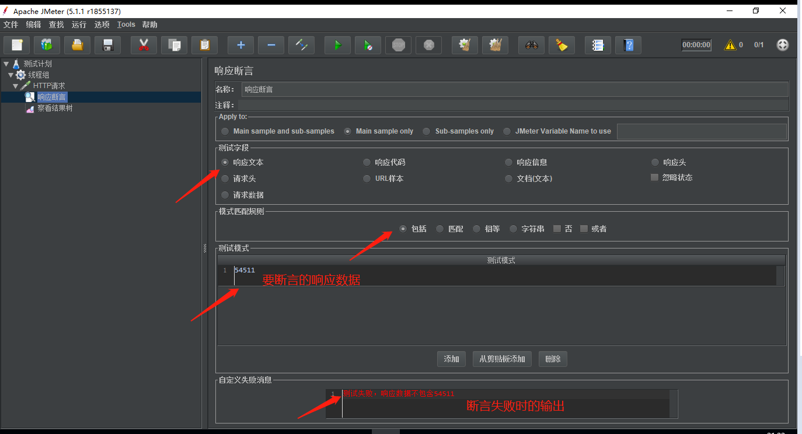The width and height of the screenshot is (802, 434).
Task: Open the Templates toolbar icon
Action: coord(47,45)
